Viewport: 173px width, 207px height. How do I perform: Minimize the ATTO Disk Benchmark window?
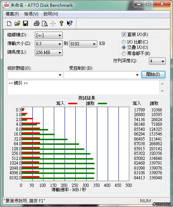pos(139,4)
